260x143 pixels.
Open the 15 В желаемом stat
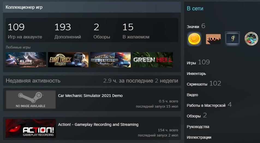point(136,31)
